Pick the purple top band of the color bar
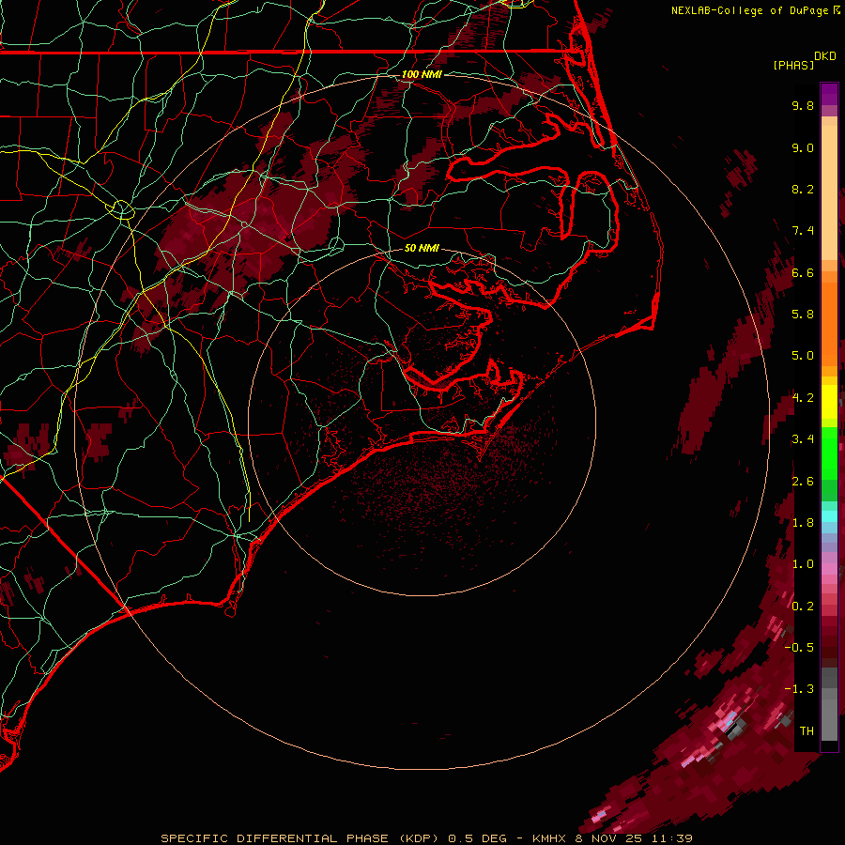Image resolution: width=845 pixels, height=845 pixels. pos(829,94)
